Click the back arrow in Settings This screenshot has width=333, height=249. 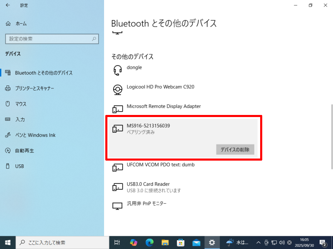pos(8,5)
